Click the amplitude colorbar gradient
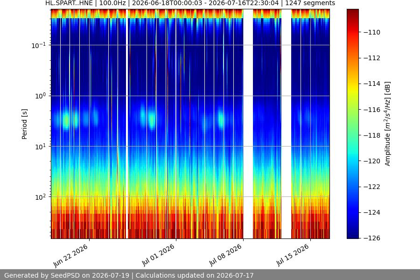420x280 pixels. 352,124
